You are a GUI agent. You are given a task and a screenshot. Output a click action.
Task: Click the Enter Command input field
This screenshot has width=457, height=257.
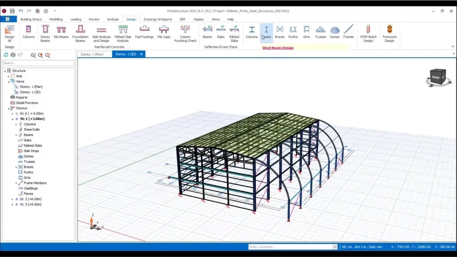[290, 247]
